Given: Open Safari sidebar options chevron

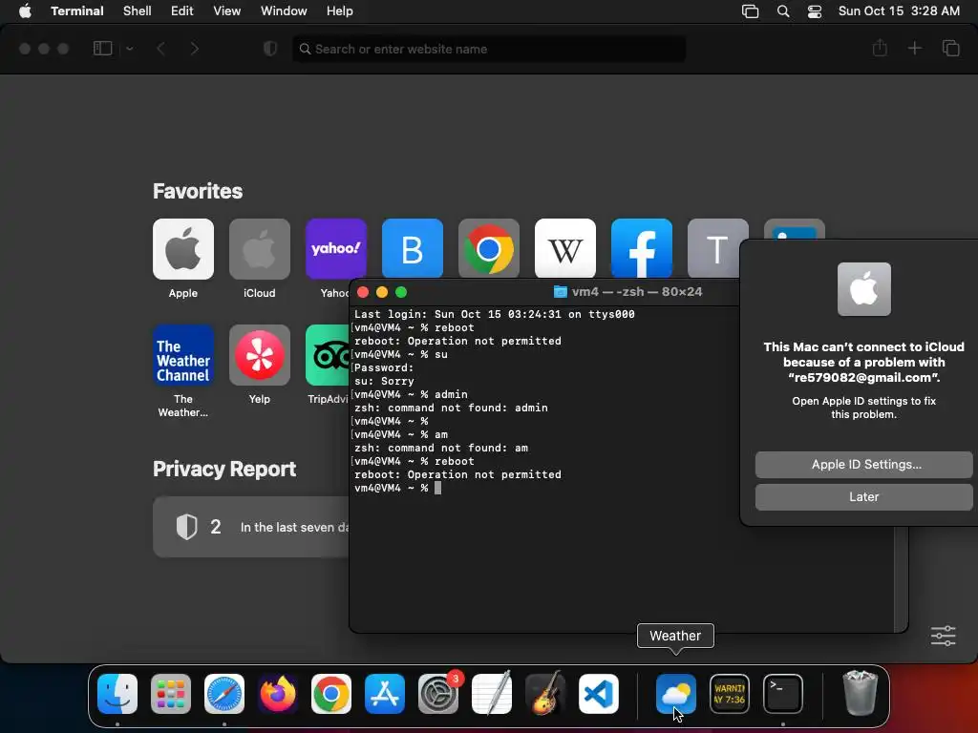Looking at the screenshot, I should tap(130, 49).
